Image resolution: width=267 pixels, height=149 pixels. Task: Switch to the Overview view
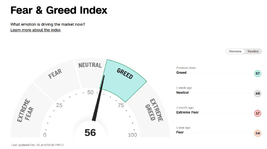[235, 51]
